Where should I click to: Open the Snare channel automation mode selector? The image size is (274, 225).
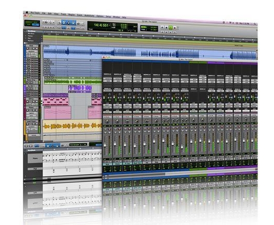click(118, 112)
